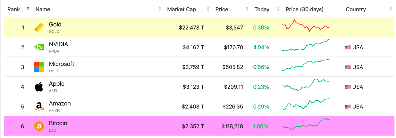This screenshot has height=138, width=396.
Task: Click the 4.04% daily change
Action: (261, 47)
